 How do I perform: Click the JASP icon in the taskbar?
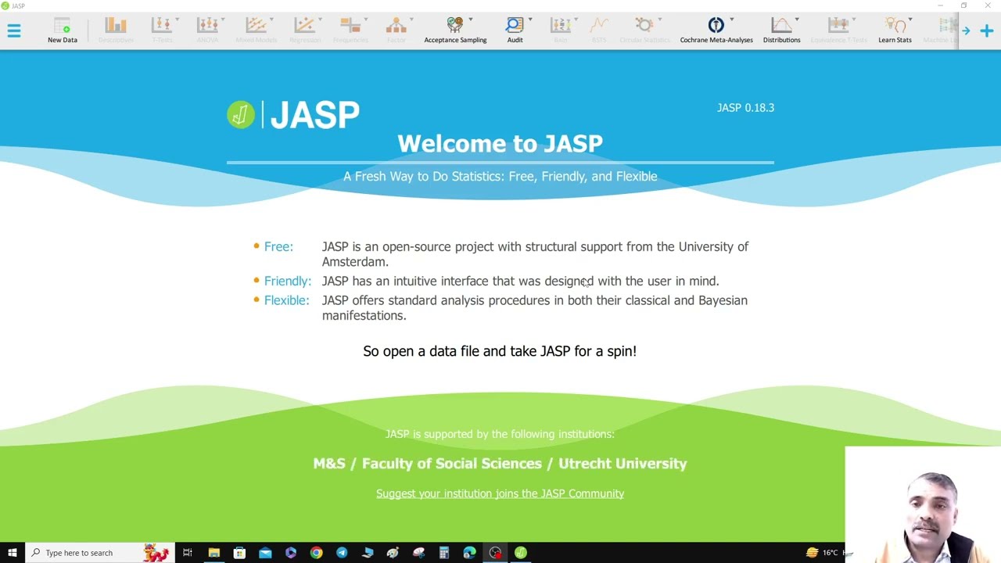pyautogui.click(x=521, y=553)
